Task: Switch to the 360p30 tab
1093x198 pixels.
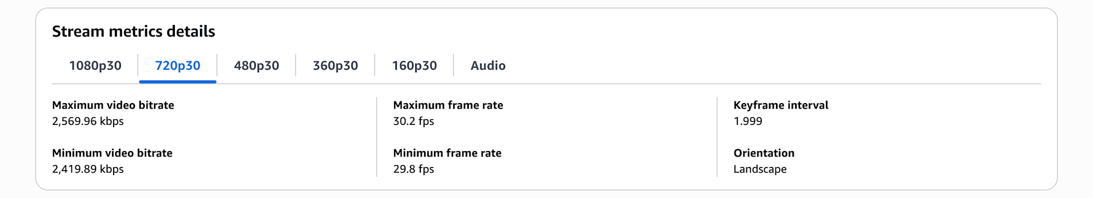Action: (x=335, y=65)
